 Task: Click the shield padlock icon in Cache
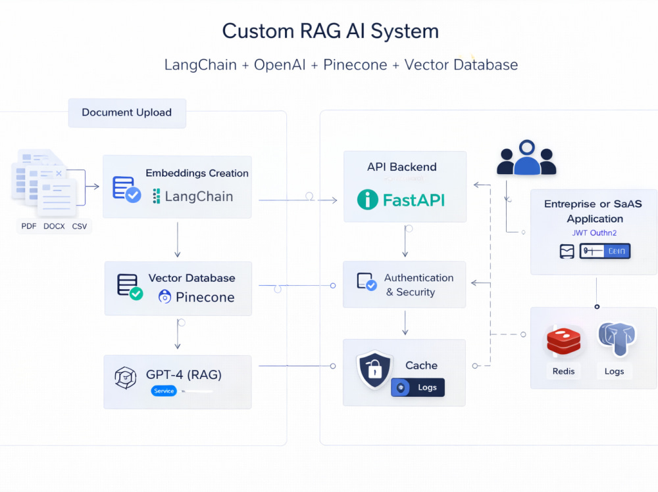[x=374, y=370]
